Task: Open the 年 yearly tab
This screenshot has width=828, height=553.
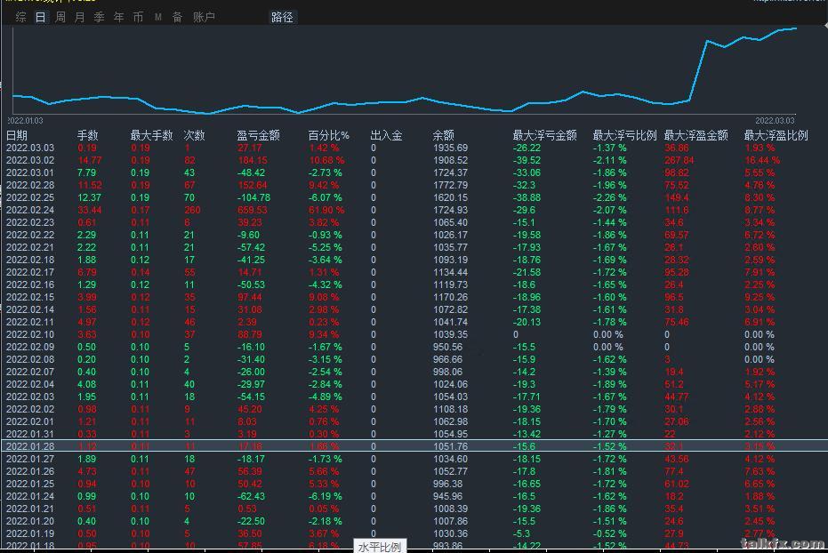Action: (x=118, y=17)
